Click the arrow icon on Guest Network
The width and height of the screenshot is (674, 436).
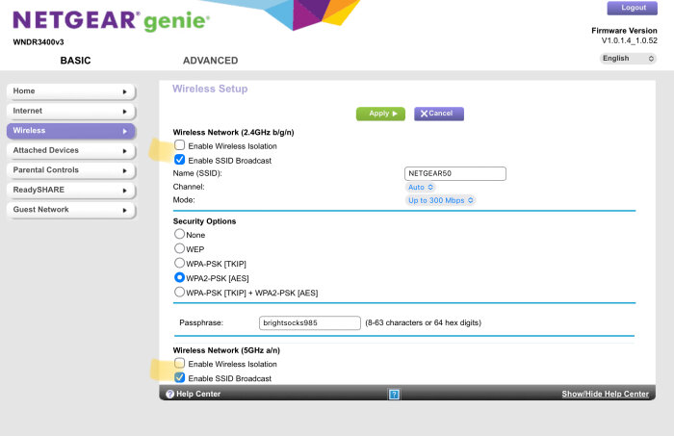point(124,210)
